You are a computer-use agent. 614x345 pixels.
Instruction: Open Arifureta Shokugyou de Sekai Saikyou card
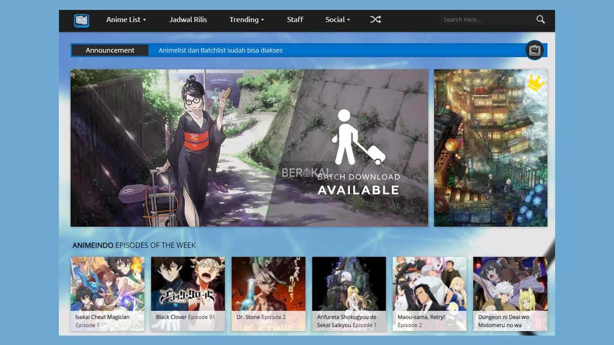pyautogui.click(x=349, y=294)
